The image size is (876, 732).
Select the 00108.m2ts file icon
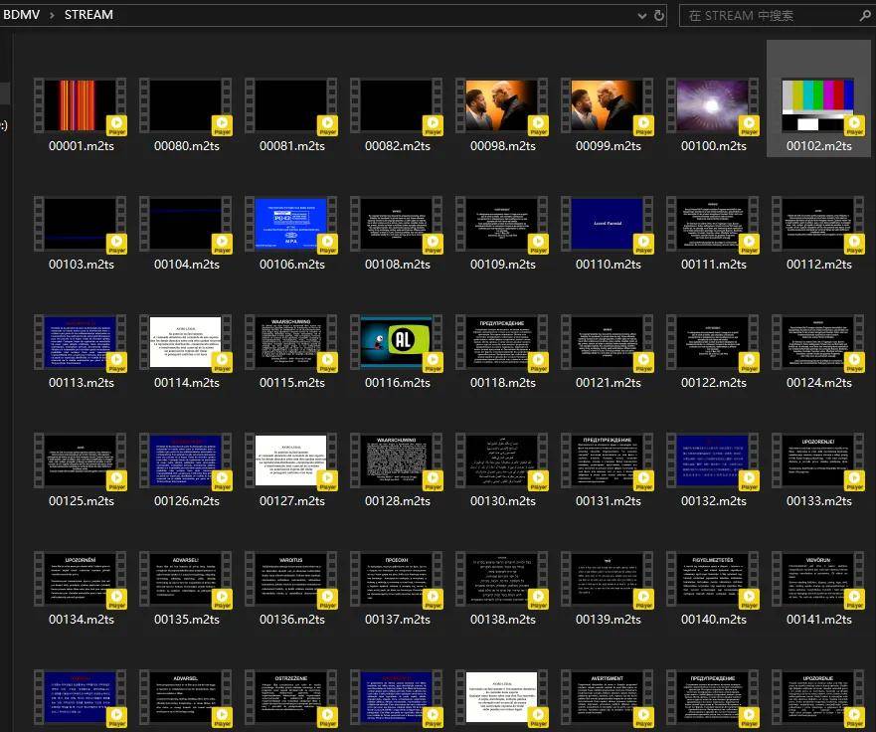397,224
